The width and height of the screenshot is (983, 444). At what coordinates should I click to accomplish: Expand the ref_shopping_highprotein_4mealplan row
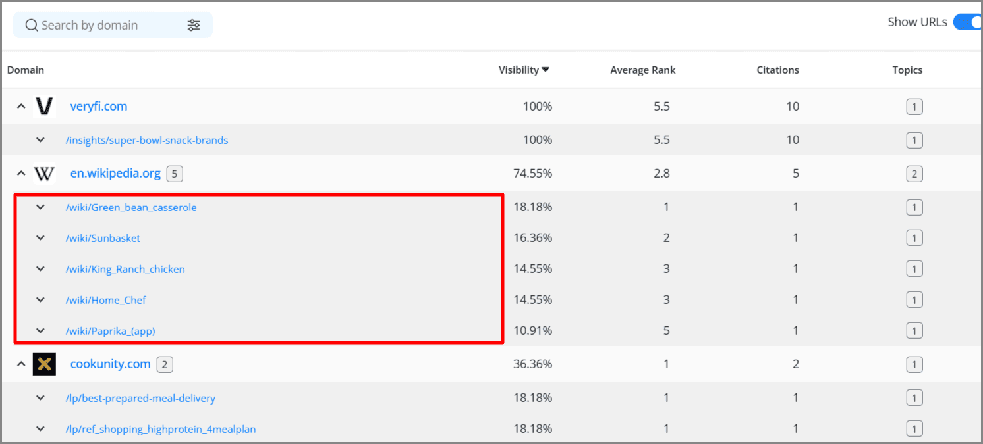[x=40, y=429]
